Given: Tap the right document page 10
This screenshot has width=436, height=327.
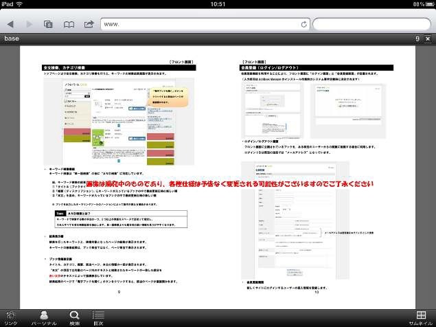Looking at the screenshot, I should coord(317,177).
